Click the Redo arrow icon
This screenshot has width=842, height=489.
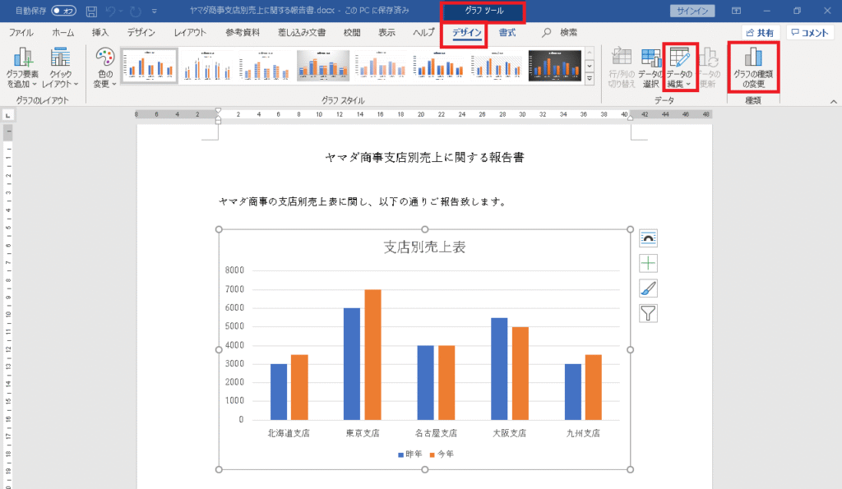(x=136, y=11)
